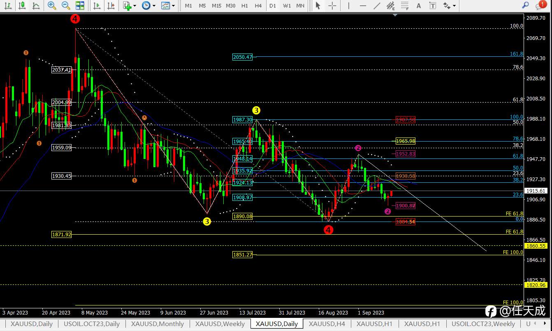Image resolution: width=552 pixels, height=331 pixels.
Task: Set timeframe to H4
Action: 258,6
